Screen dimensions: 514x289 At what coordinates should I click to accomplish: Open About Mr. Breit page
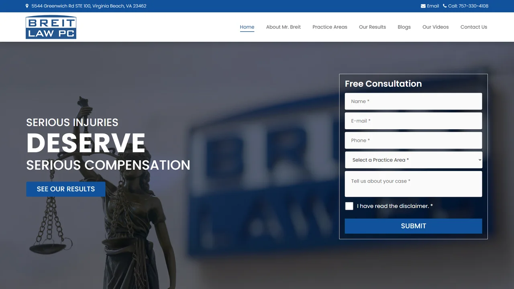[284, 27]
